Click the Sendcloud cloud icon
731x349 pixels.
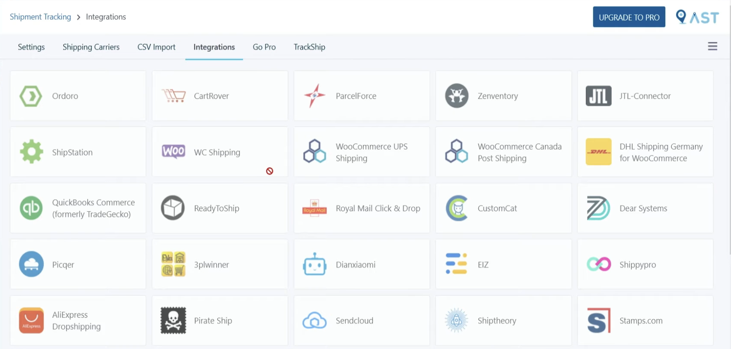[315, 320]
